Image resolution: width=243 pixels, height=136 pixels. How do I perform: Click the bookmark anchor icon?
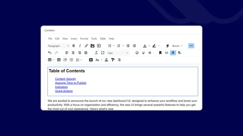coord(160,53)
